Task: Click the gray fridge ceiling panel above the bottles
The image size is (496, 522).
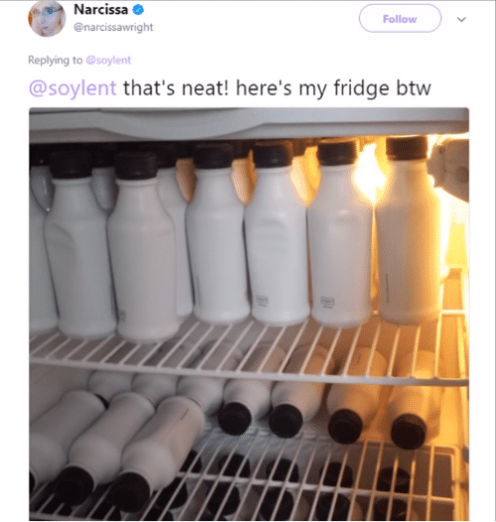Action: (x=249, y=123)
